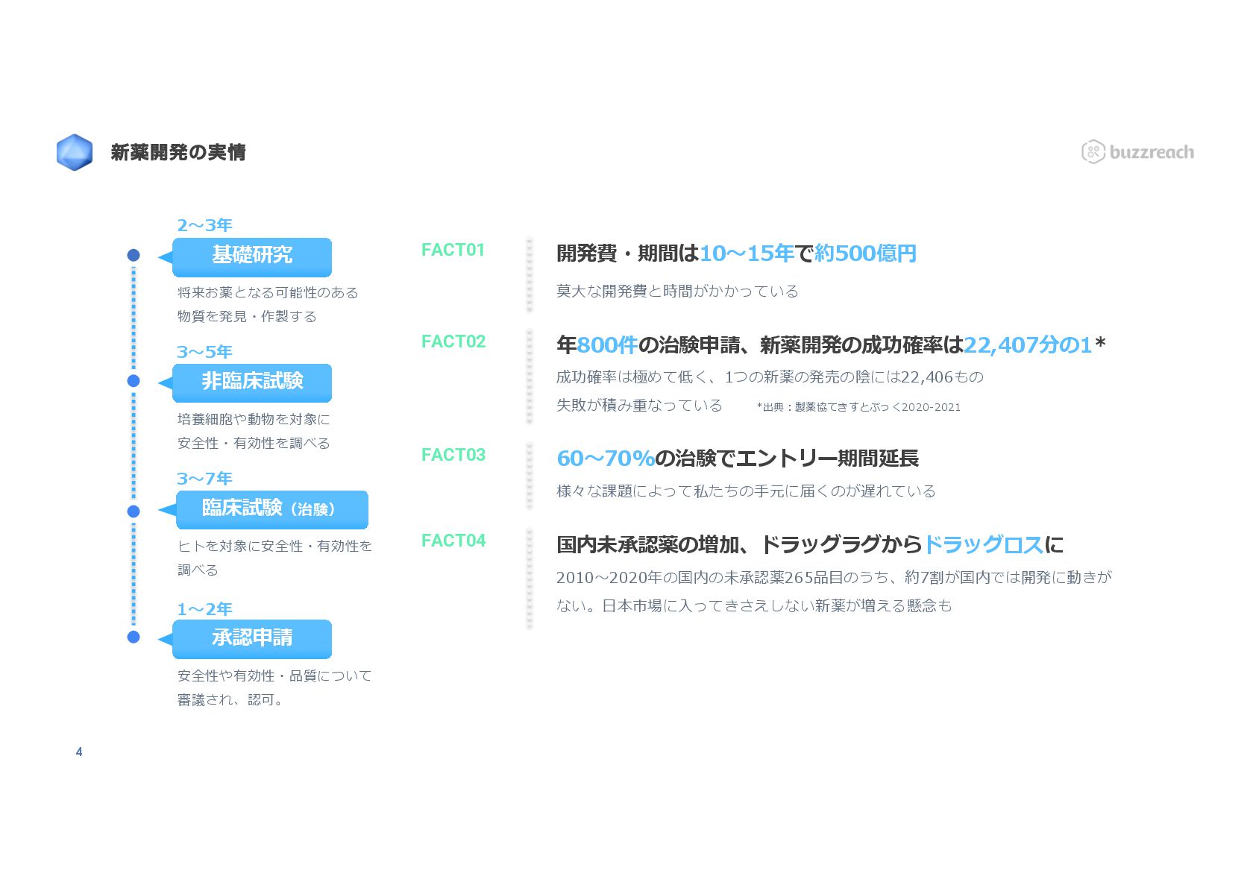Click the buzzreach logo
The width and height of the screenshot is (1256, 888).
(1137, 152)
